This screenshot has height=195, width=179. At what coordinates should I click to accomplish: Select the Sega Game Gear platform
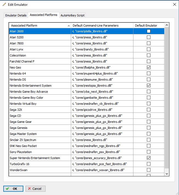point(40,122)
